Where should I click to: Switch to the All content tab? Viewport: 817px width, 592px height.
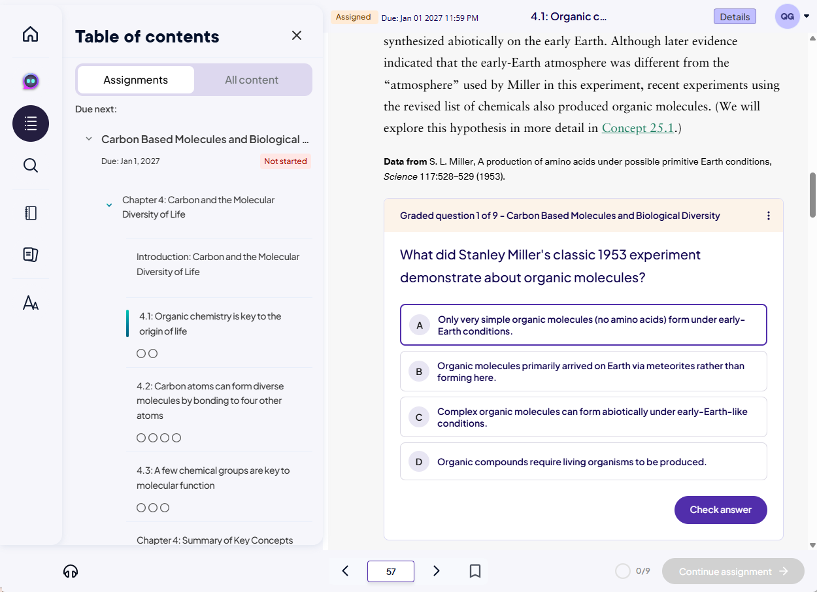[x=252, y=80]
